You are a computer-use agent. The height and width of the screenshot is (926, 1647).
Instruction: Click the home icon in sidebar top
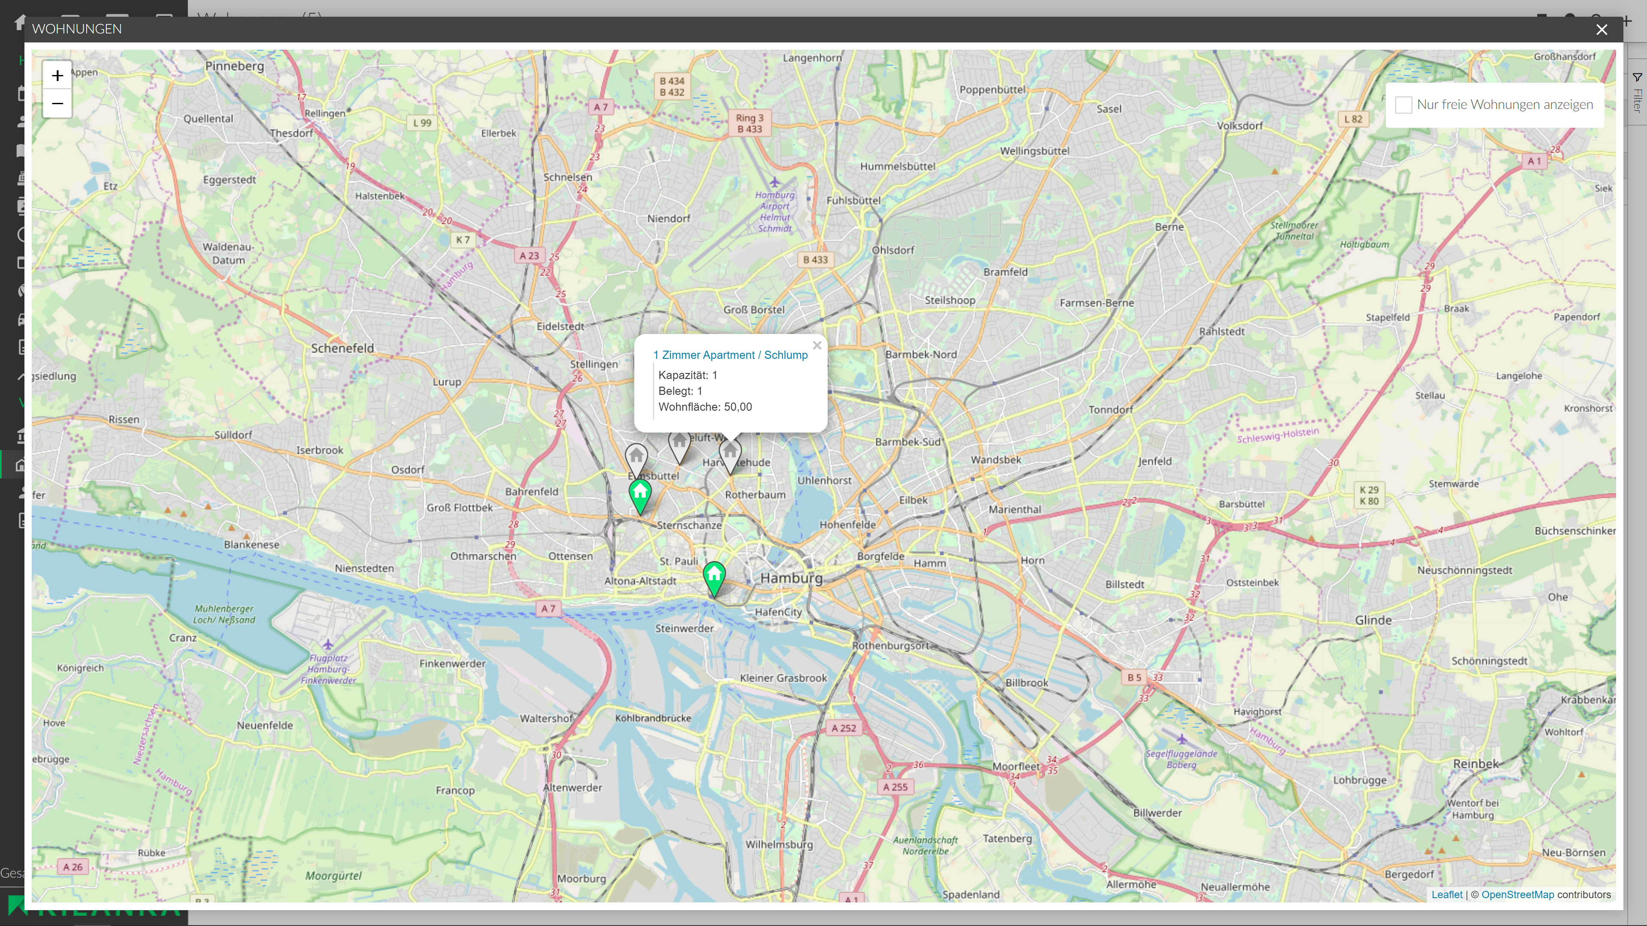point(19,22)
